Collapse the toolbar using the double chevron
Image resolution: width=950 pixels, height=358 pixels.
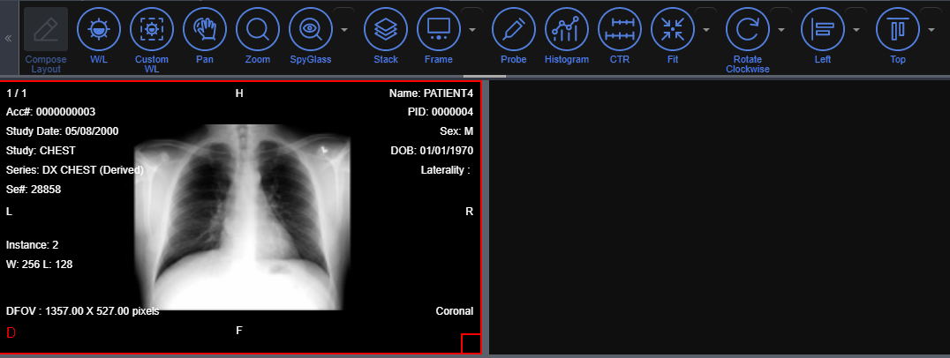(8, 39)
